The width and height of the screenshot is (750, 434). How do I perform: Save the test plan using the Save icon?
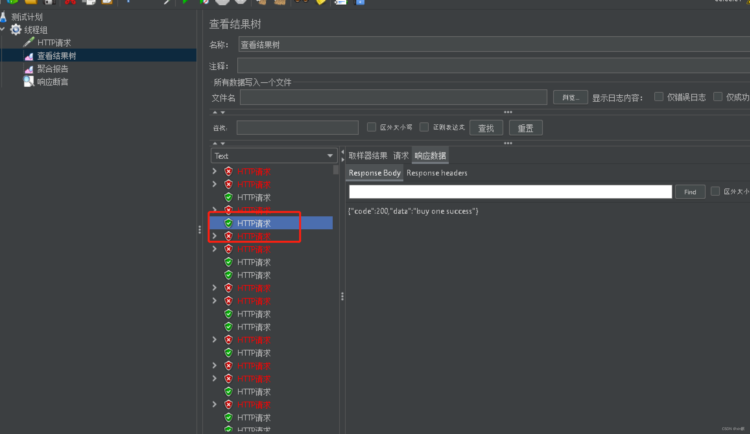49,2
